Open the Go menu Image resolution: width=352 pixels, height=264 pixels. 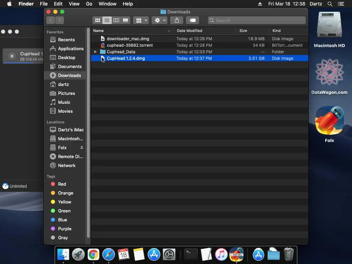(89, 4)
